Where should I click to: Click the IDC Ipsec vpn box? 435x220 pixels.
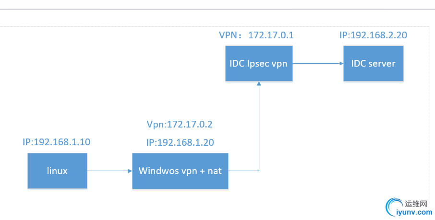pos(259,63)
